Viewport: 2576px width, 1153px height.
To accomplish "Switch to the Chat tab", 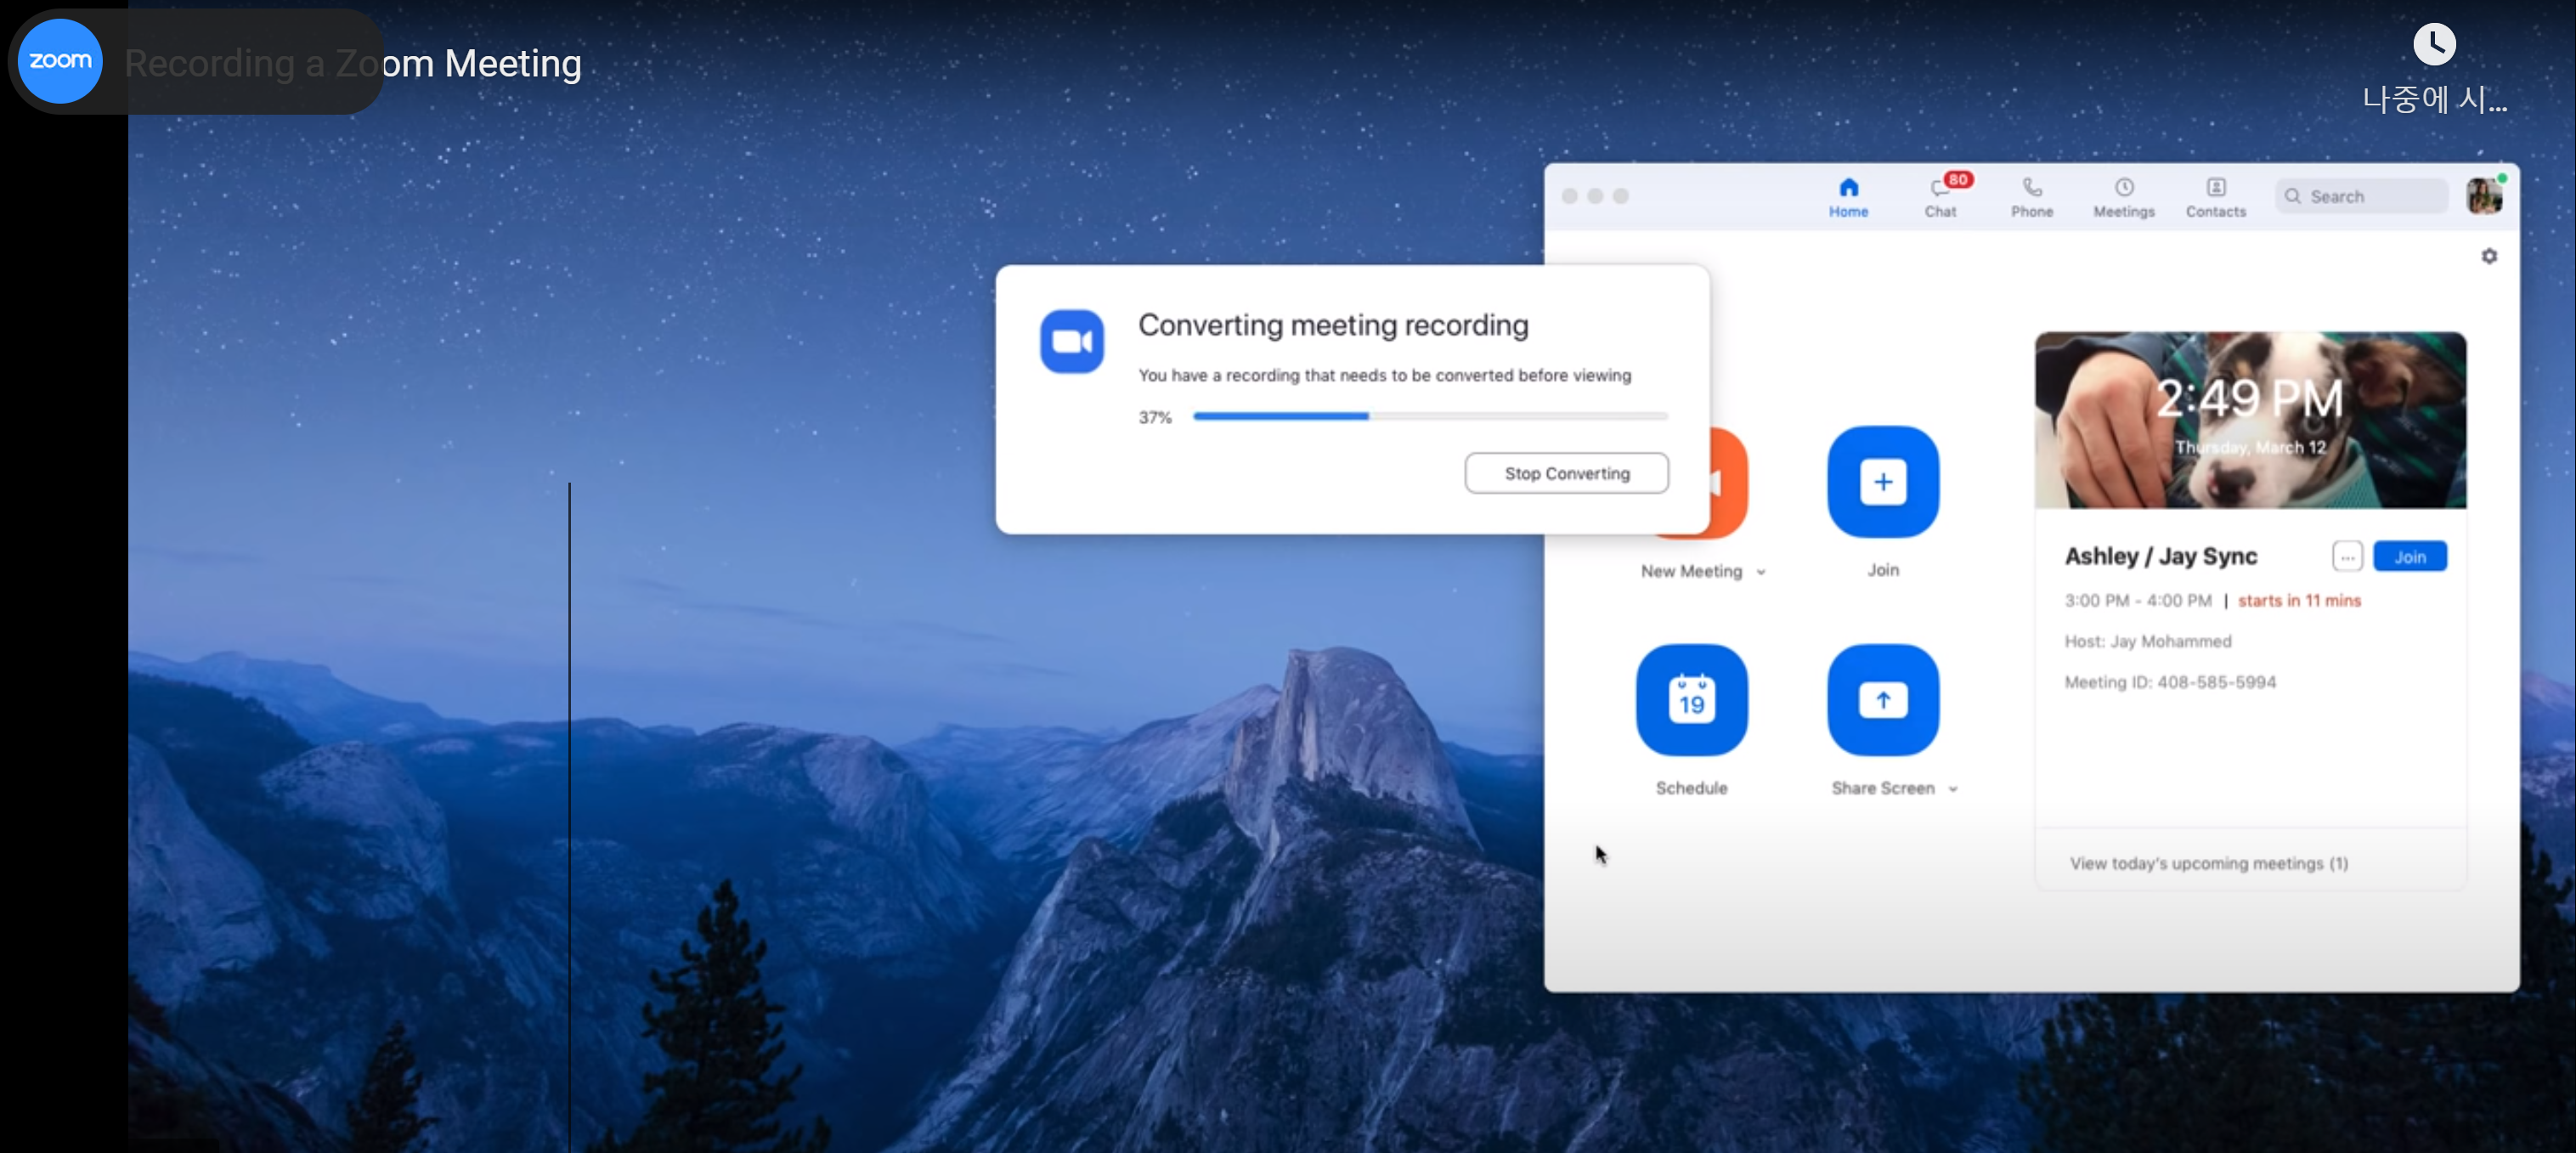I will click(x=1939, y=196).
